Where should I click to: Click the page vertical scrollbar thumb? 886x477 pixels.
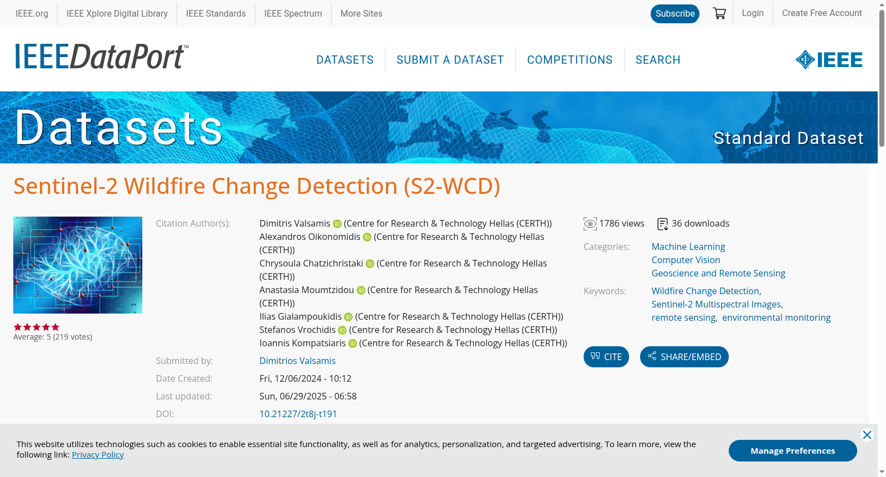[882, 78]
